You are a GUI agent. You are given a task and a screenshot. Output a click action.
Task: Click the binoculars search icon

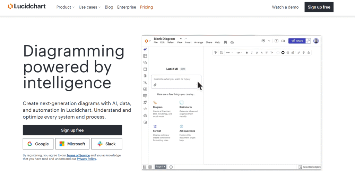pyautogui.click(x=225, y=42)
